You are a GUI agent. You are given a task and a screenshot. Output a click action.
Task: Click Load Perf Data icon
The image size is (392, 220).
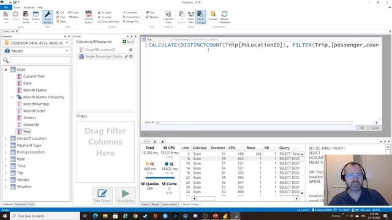click(x=168, y=17)
